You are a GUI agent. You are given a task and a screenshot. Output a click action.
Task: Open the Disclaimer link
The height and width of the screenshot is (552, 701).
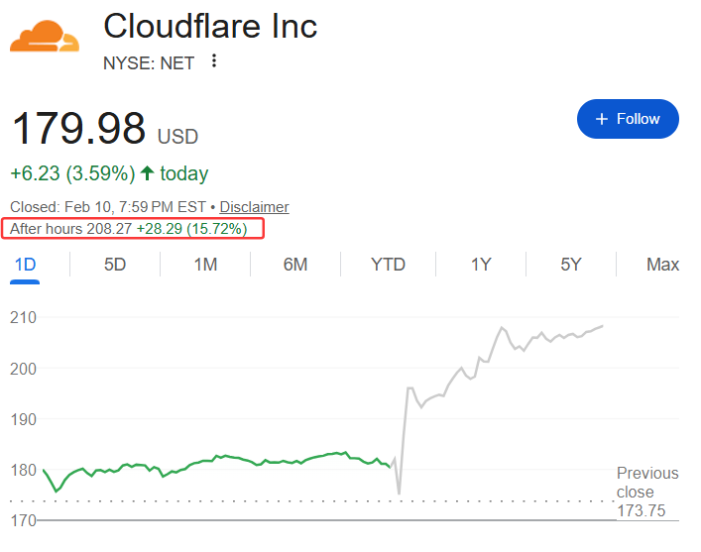[x=254, y=207]
